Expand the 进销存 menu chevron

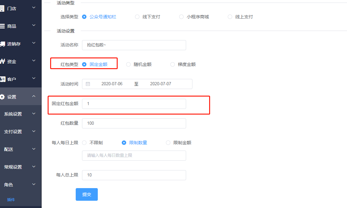click(34, 43)
